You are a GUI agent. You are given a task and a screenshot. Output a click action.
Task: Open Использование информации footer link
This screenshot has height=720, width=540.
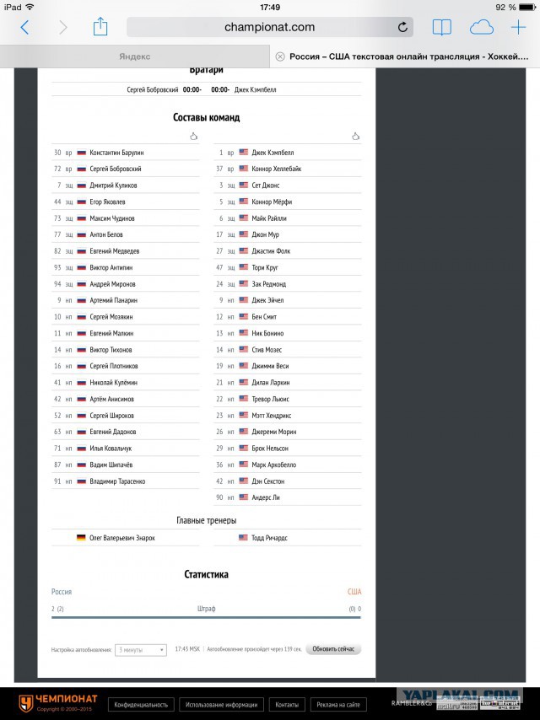pyautogui.click(x=222, y=704)
